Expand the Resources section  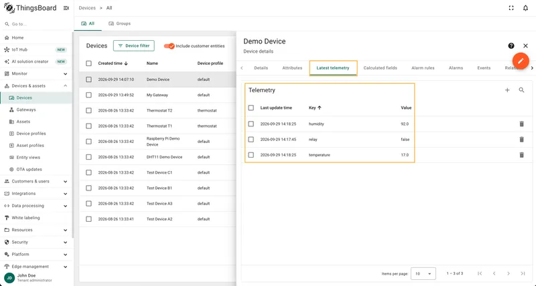click(36, 230)
